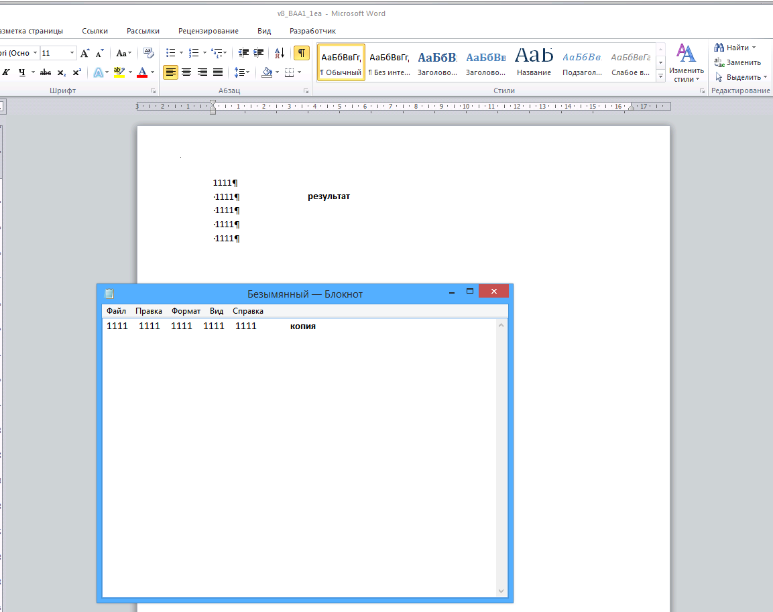Click the Grow Font icon
This screenshot has width=773, height=612.
click(x=85, y=53)
